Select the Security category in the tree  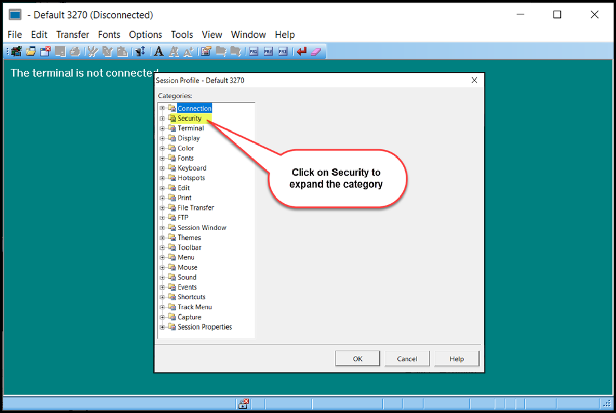tap(189, 118)
